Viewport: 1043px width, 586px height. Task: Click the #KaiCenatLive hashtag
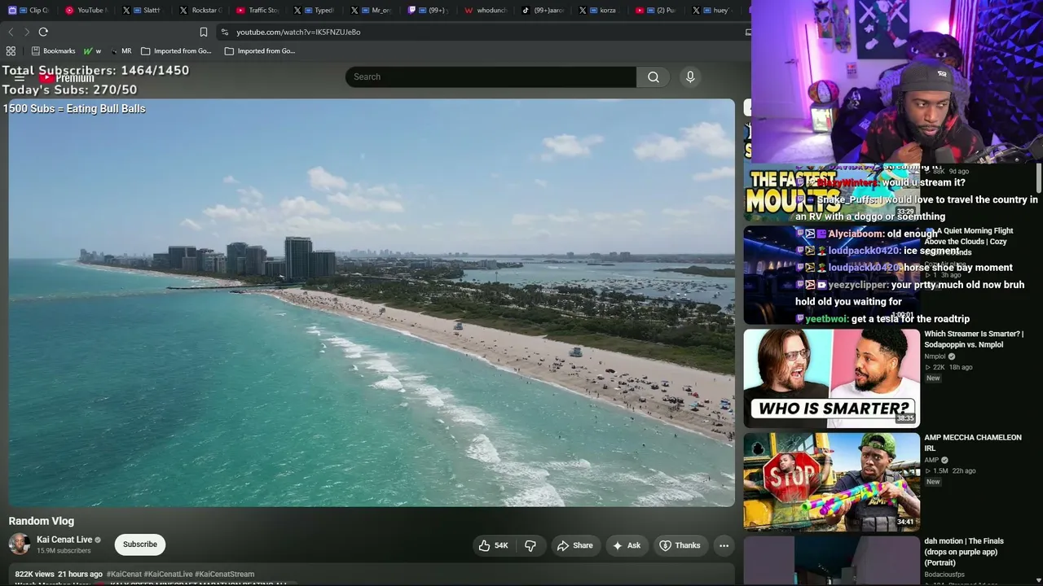(168, 574)
